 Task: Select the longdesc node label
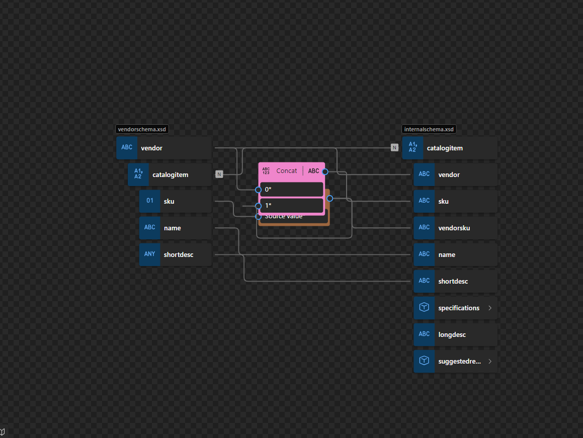[x=452, y=334]
